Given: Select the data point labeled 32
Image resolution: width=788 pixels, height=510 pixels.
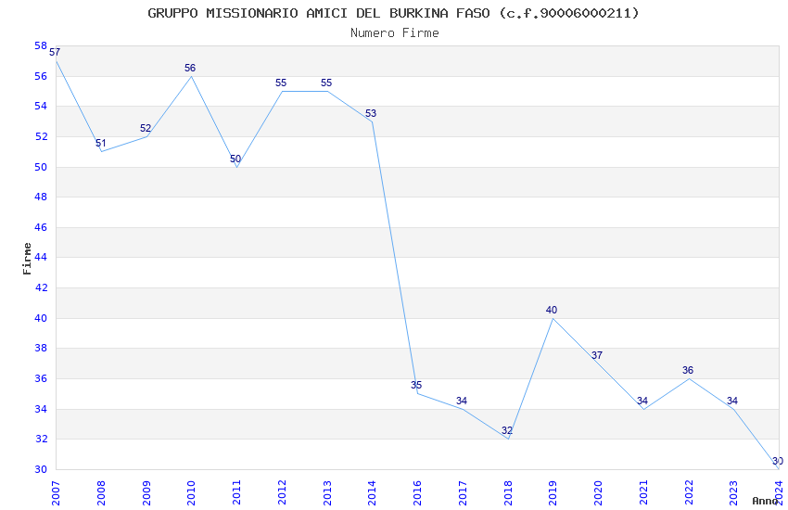Looking at the screenshot, I should click(x=507, y=431).
